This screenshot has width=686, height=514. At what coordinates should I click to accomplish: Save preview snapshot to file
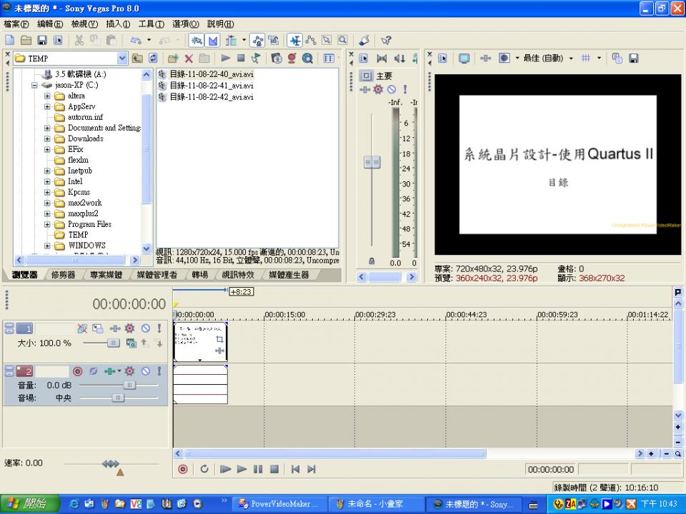pyautogui.click(x=633, y=59)
